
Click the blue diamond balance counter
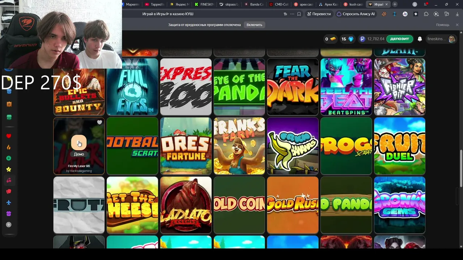tap(348, 39)
